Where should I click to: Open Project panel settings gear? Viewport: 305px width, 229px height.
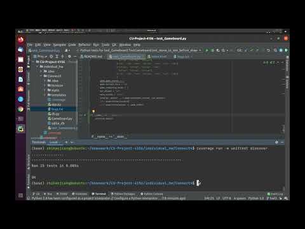[69, 57]
